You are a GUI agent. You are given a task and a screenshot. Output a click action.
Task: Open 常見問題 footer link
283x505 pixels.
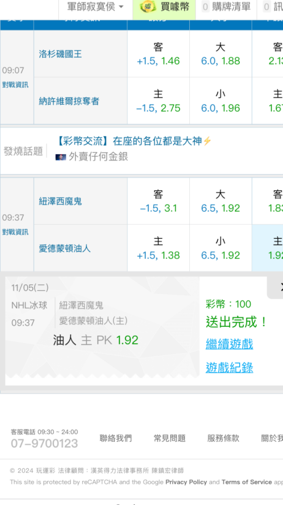click(170, 438)
